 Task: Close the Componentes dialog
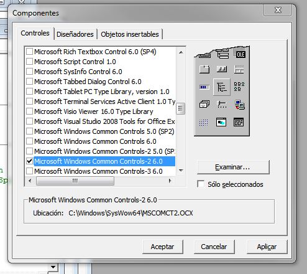[x=278, y=10]
